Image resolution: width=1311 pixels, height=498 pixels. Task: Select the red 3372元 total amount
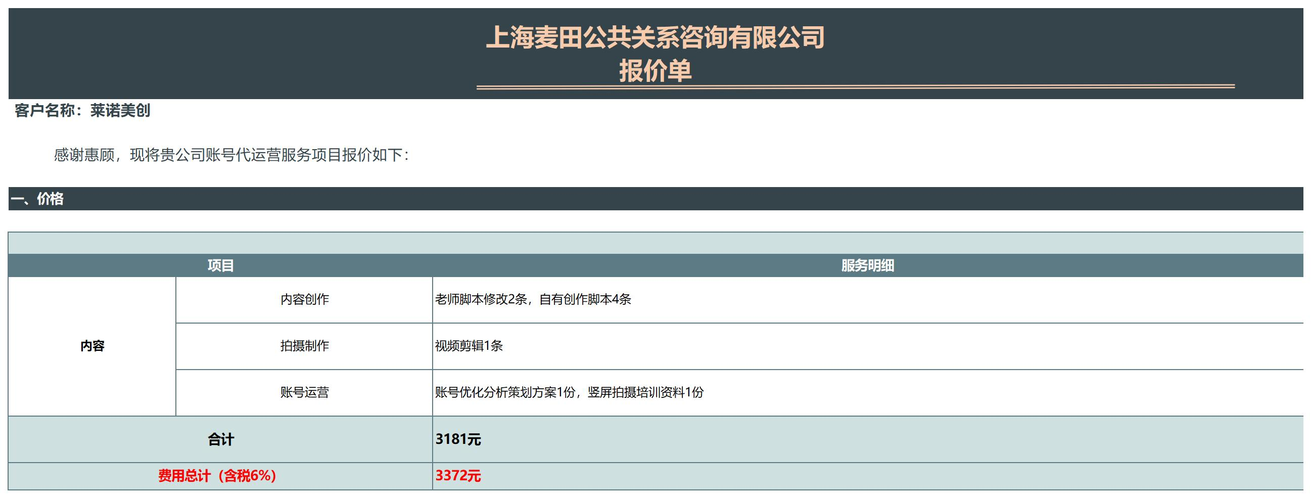(x=458, y=476)
